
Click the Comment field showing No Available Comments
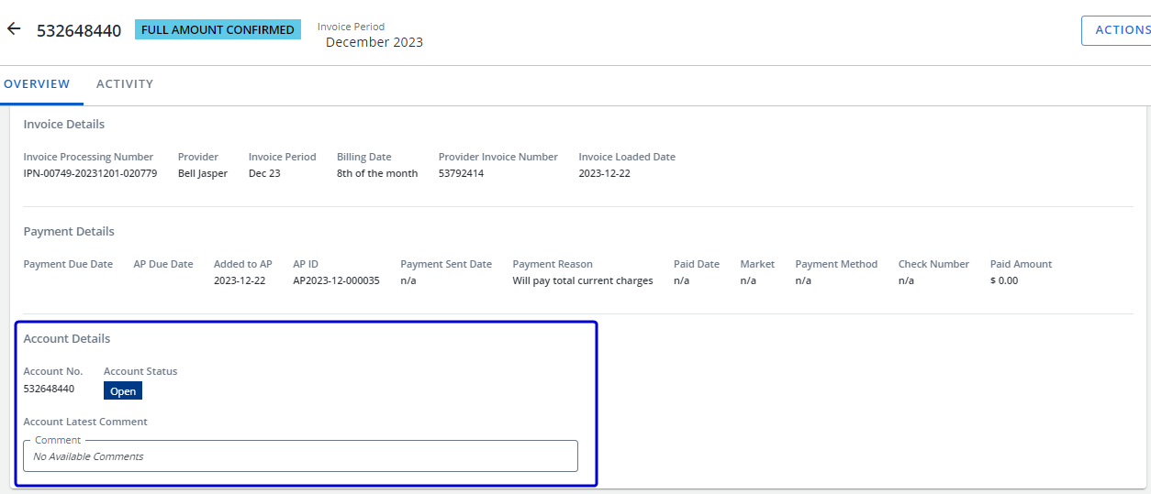coord(300,456)
